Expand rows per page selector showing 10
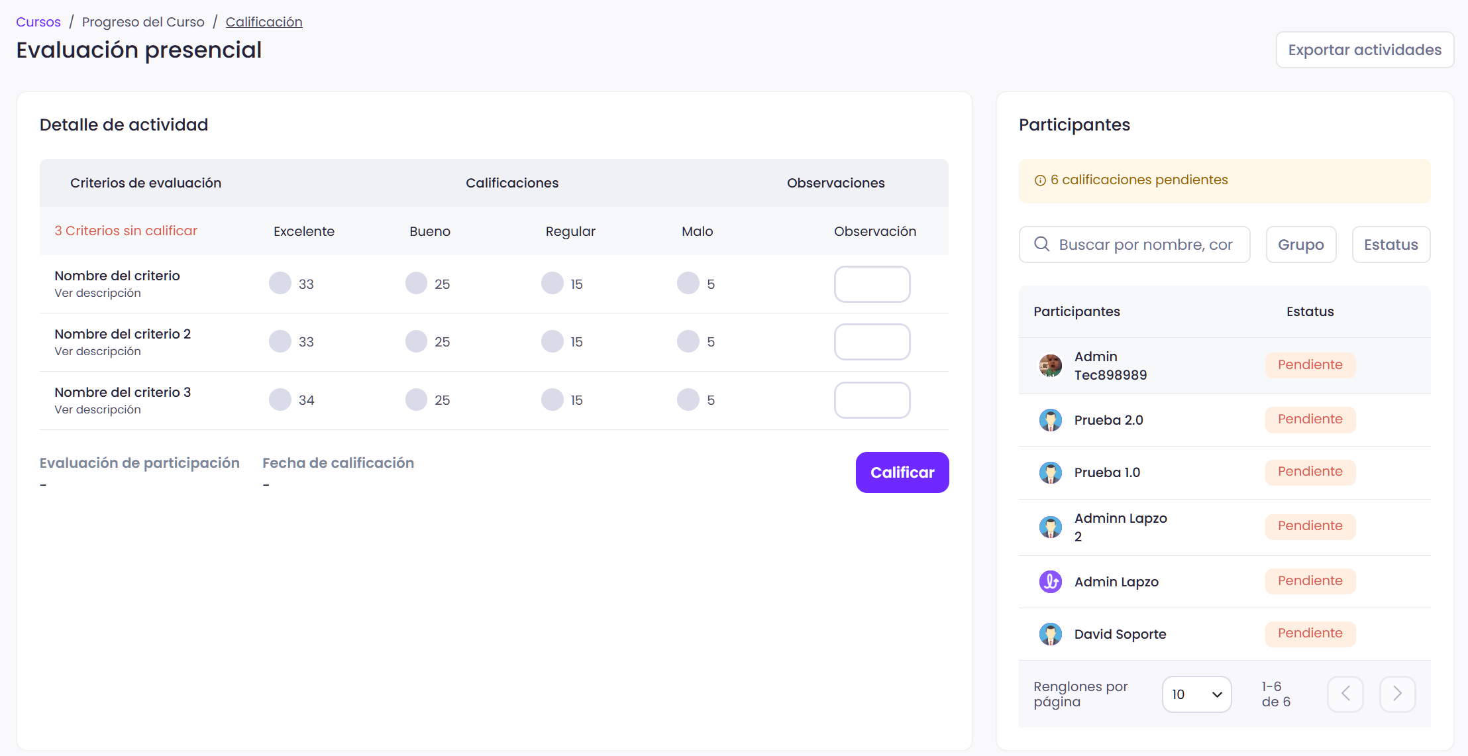Screen dimensions: 1468x756 pyautogui.click(x=1196, y=694)
